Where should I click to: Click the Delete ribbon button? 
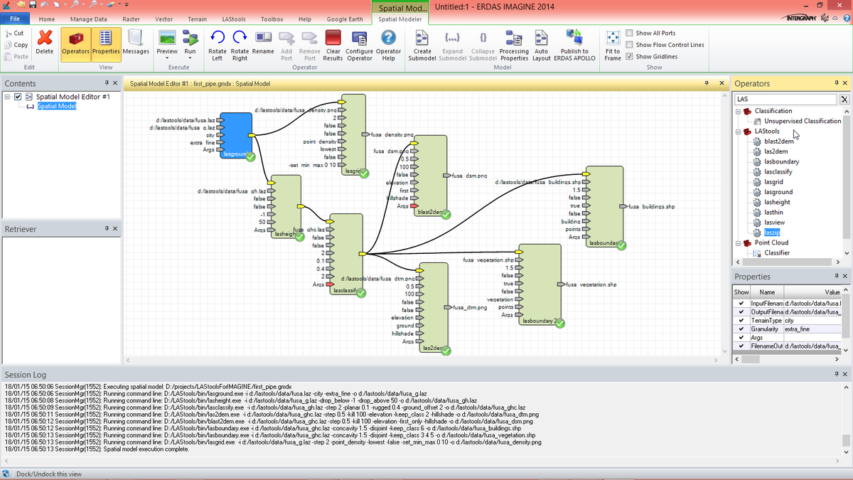[x=45, y=42]
